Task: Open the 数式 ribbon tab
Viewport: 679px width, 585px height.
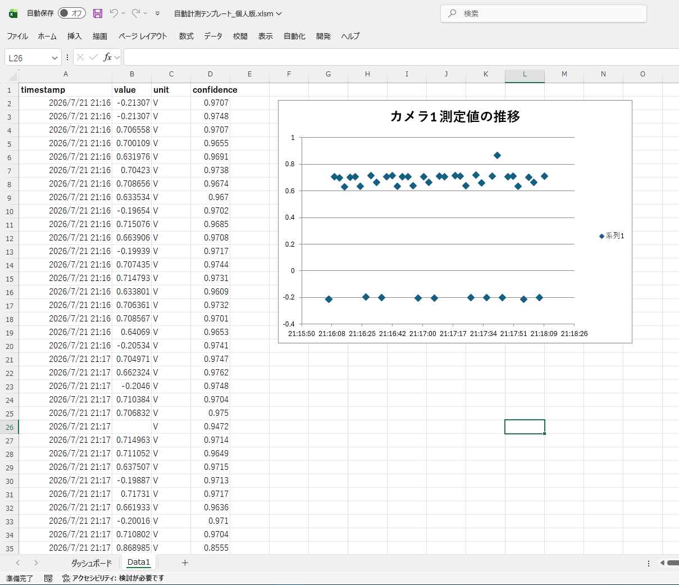Action: click(x=186, y=36)
